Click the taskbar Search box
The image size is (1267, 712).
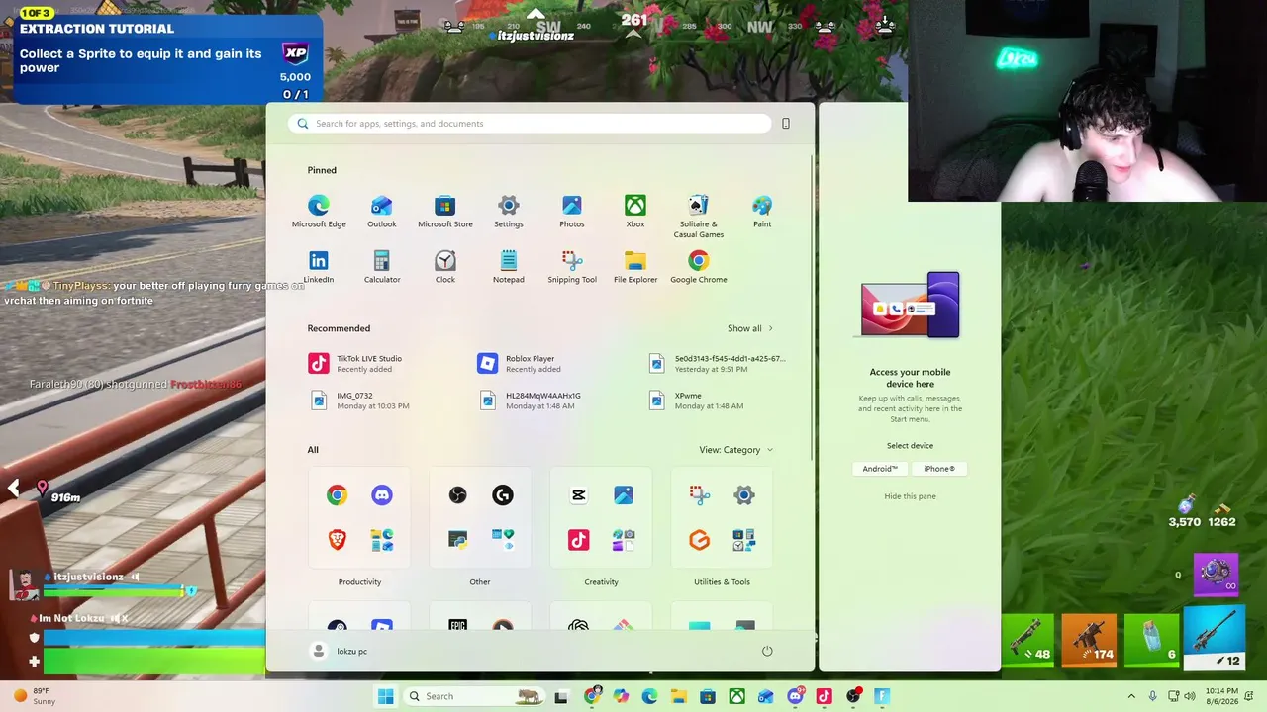475,696
